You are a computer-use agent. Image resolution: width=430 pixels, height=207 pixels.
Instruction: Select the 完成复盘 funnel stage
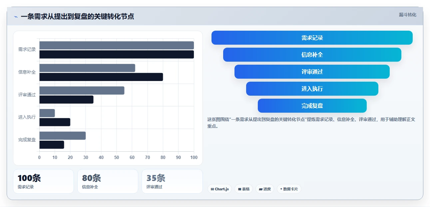coord(312,106)
